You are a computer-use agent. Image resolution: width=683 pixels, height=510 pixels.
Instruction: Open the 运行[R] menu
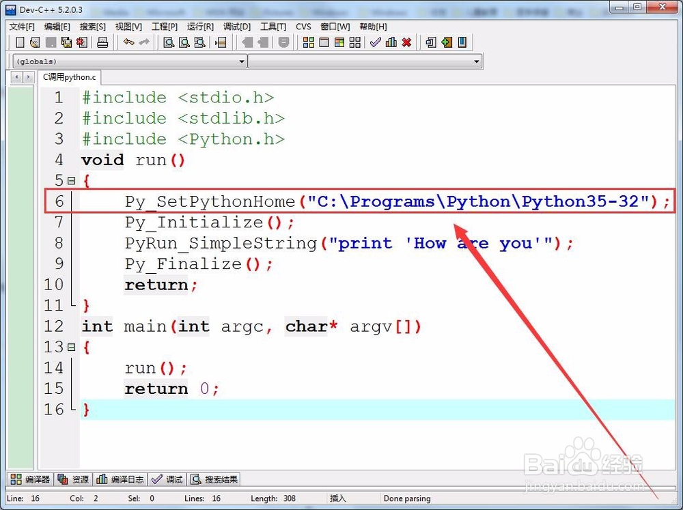[x=199, y=27]
